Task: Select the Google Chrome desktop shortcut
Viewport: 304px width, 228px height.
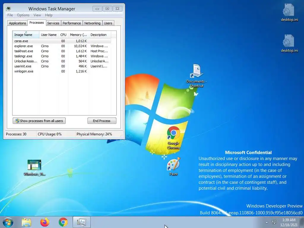Action: point(173,138)
